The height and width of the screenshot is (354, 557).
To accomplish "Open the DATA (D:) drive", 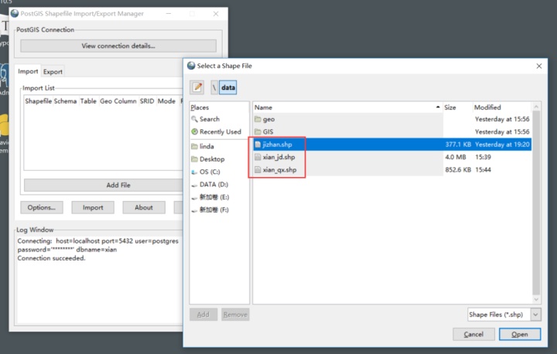I will pyautogui.click(x=214, y=185).
